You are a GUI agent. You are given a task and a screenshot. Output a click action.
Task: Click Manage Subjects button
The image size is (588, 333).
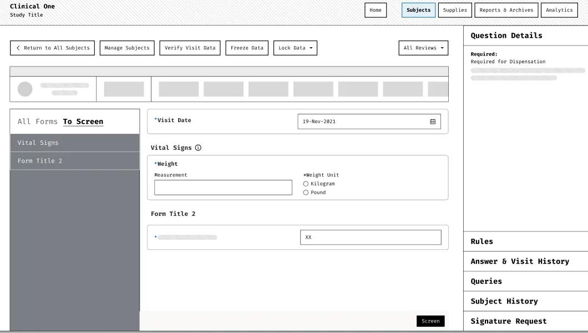coord(126,48)
